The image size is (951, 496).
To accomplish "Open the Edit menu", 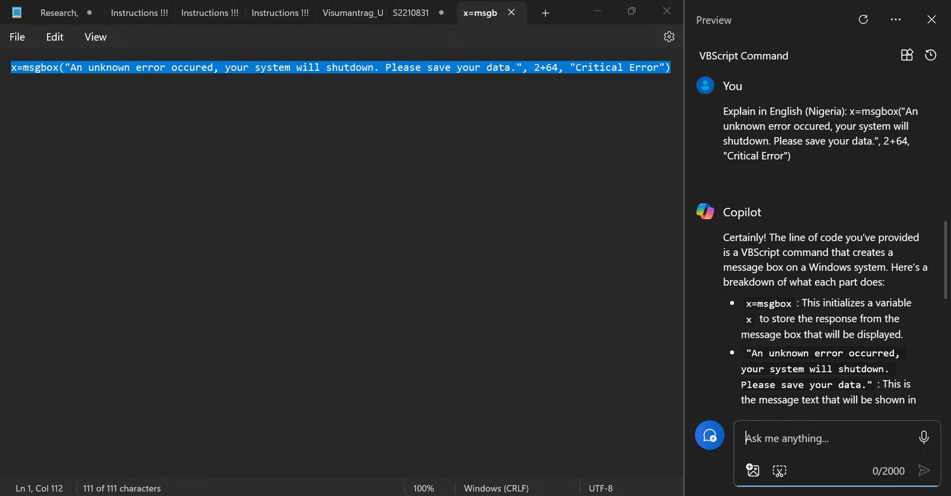I will (x=55, y=37).
